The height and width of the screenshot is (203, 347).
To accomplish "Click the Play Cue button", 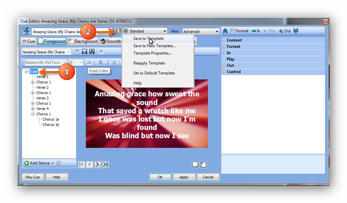I will click(33, 177).
